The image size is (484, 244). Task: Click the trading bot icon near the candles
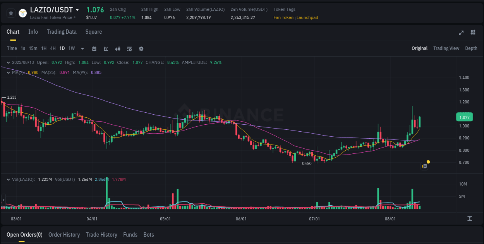pyautogui.click(x=424, y=166)
